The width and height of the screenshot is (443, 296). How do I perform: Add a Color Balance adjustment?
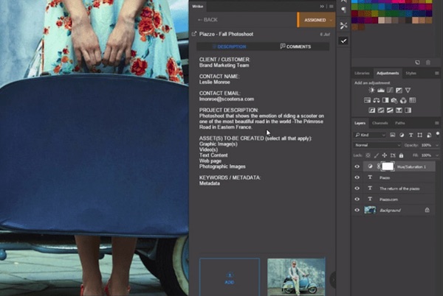pos(376,100)
